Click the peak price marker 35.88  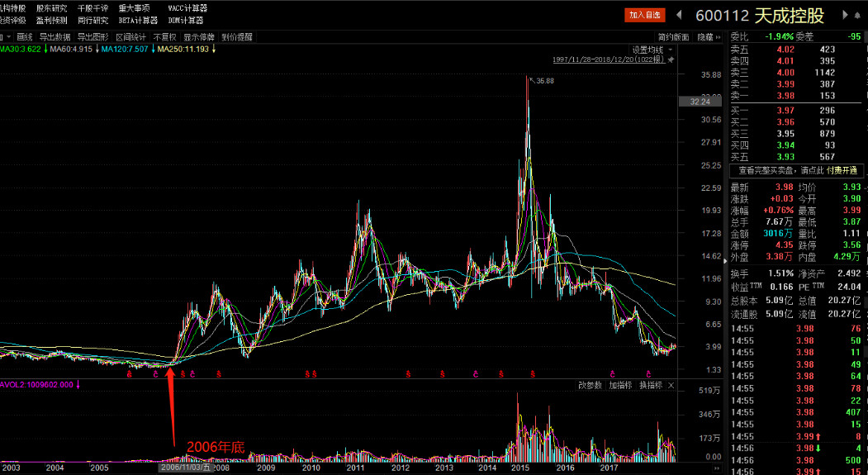543,81
